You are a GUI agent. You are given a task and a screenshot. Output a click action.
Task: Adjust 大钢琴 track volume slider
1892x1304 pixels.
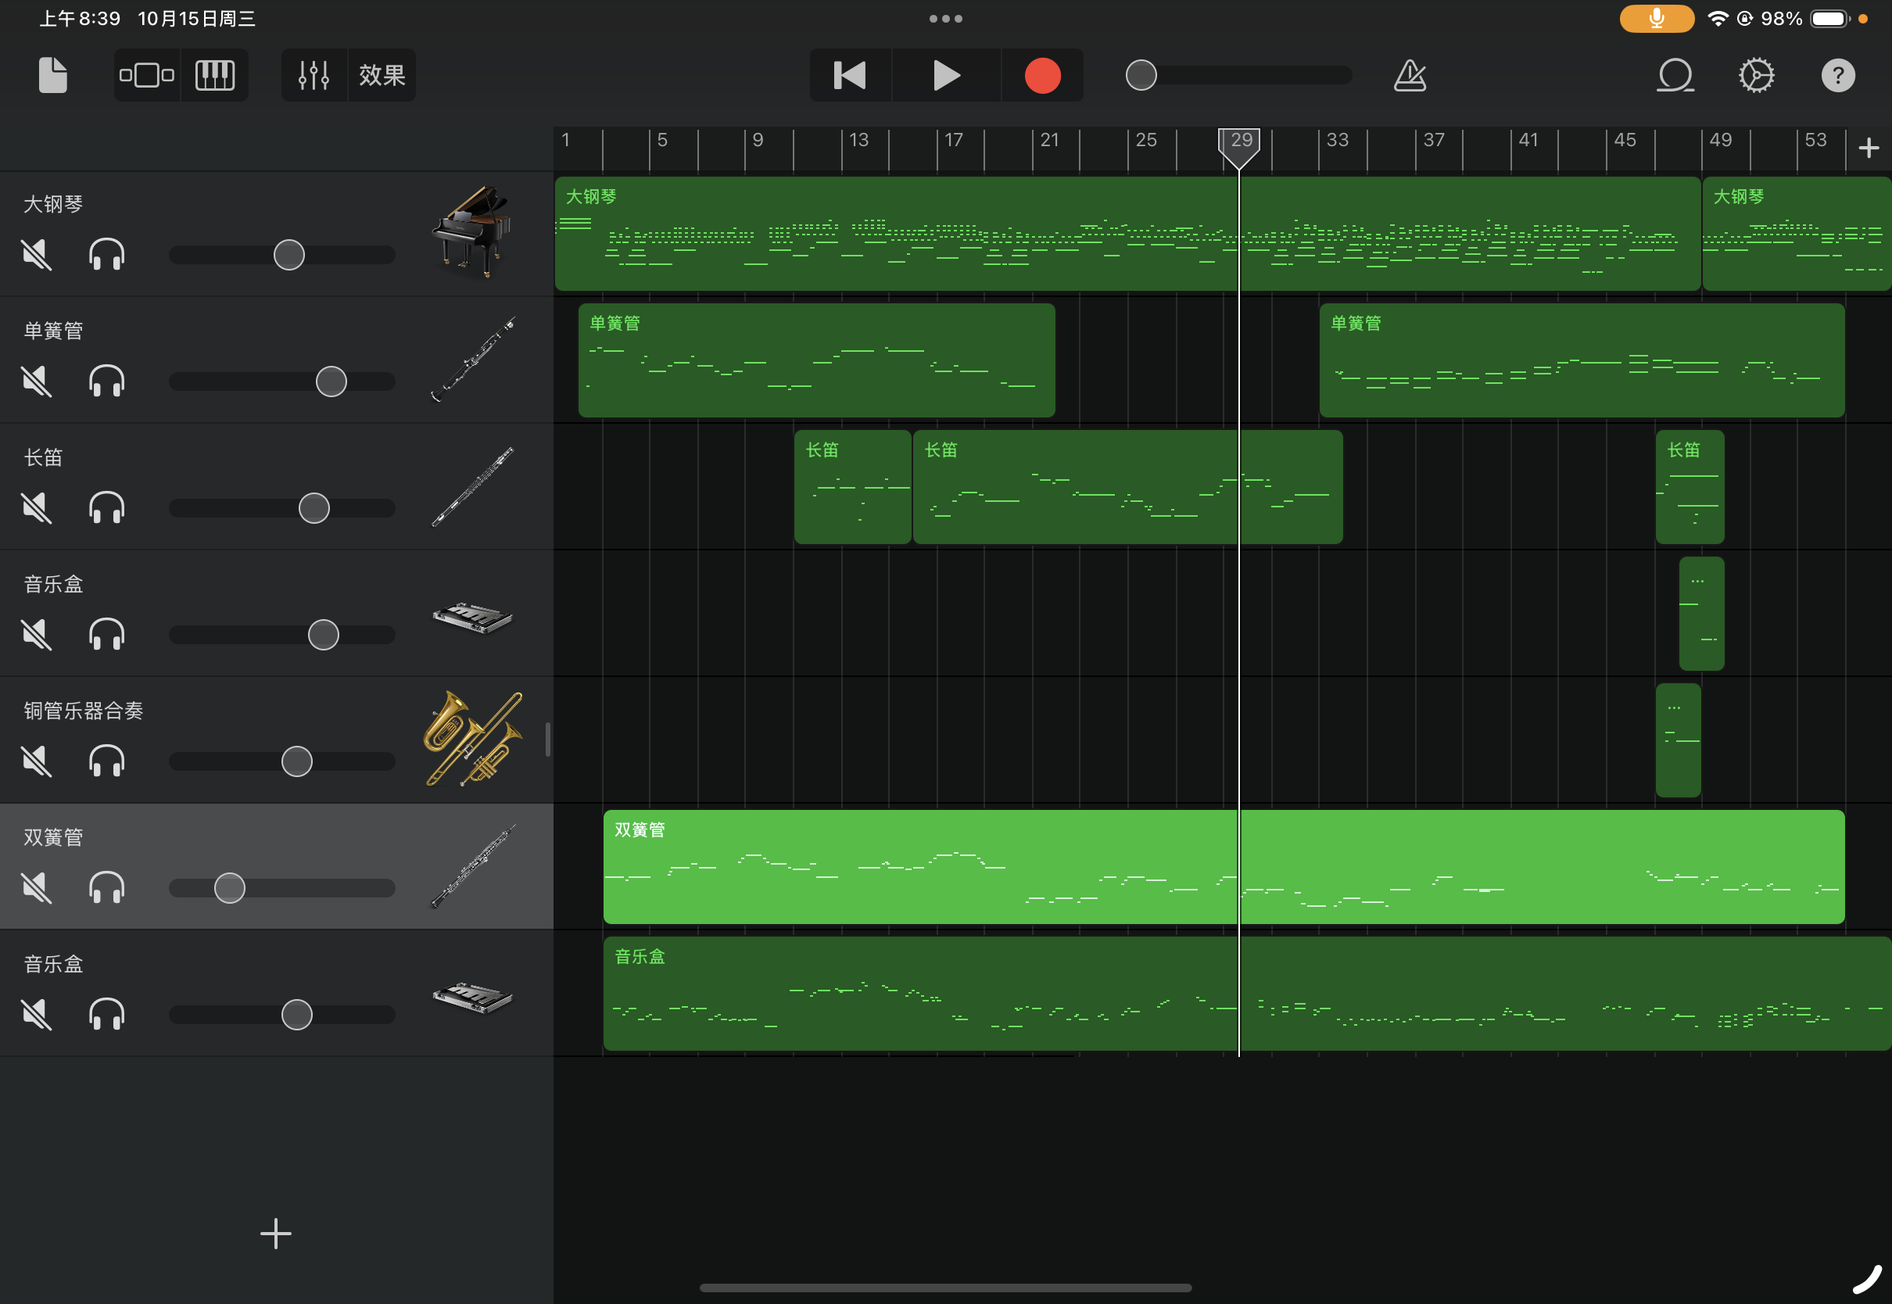[281, 255]
